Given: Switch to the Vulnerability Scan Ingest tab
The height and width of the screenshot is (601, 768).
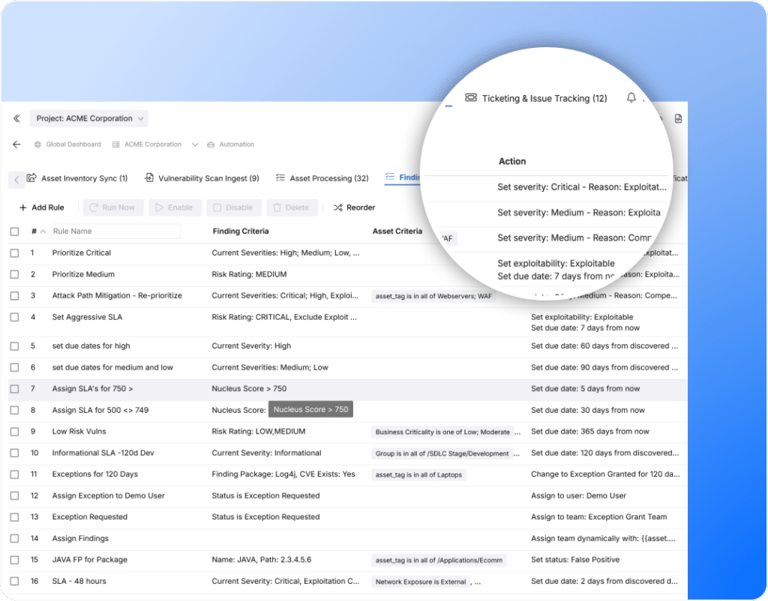Looking at the screenshot, I should [x=202, y=178].
